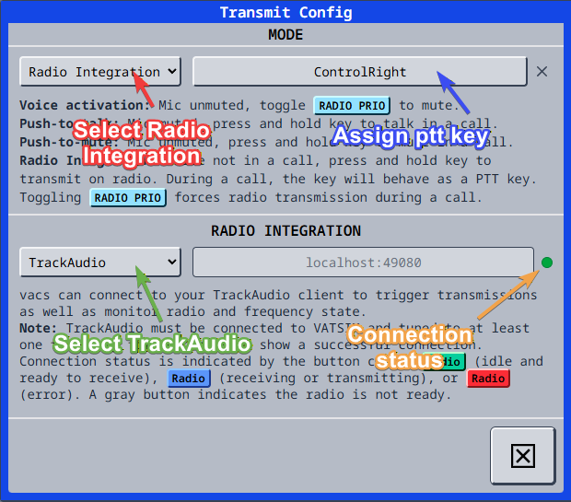Click the red Radio error badge
The image size is (571, 502).
pos(488,379)
